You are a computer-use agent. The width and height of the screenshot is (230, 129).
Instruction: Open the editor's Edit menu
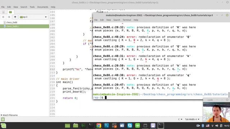coord(9,7)
